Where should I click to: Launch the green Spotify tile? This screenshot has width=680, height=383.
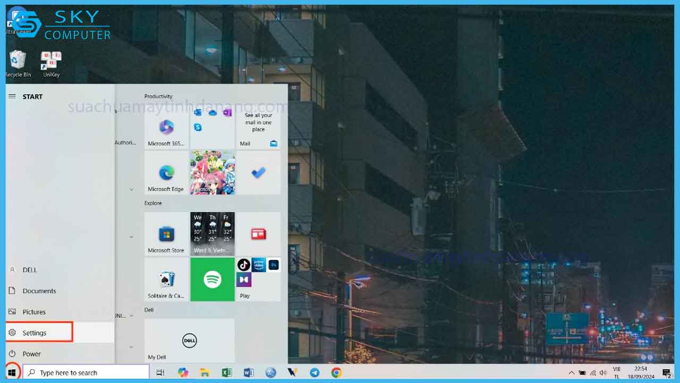coord(212,280)
